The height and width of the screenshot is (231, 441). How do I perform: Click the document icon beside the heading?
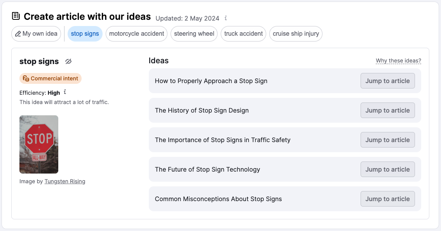[x=16, y=16]
